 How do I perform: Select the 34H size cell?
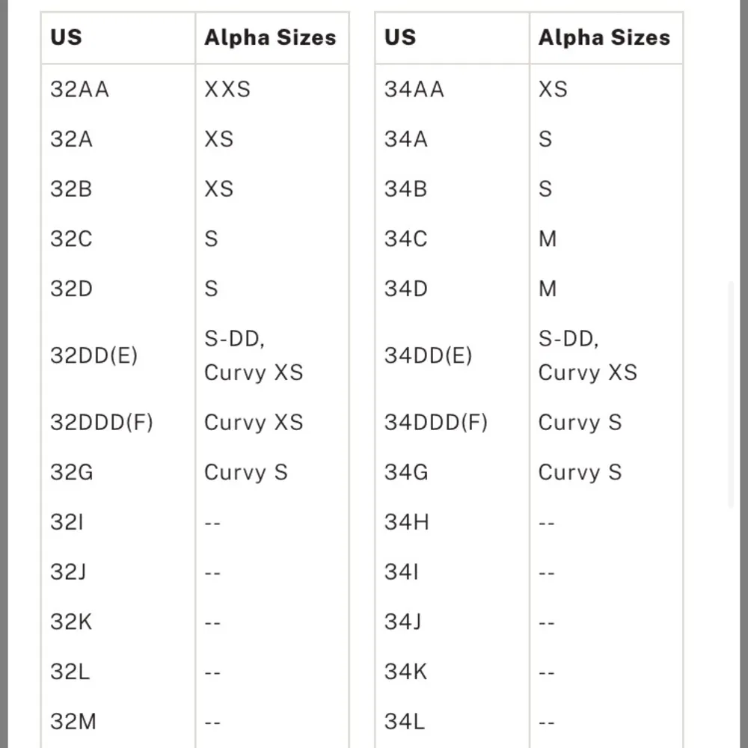[407, 522]
